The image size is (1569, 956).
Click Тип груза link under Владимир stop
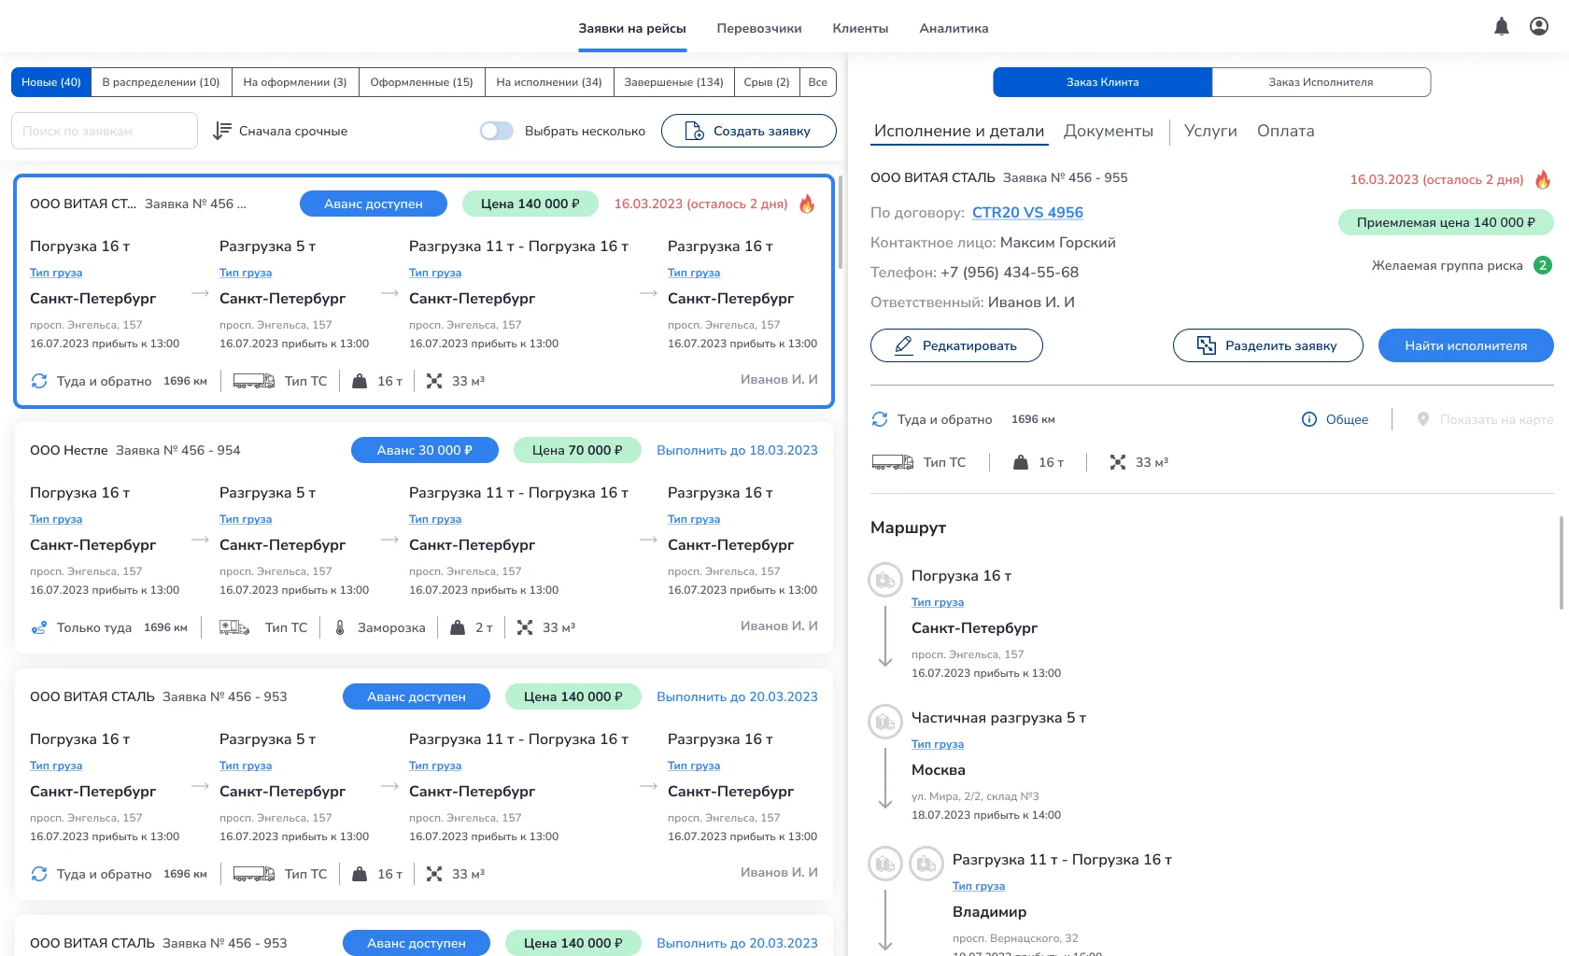979,886
